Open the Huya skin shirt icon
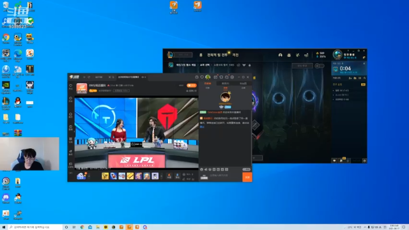This screenshot has width=409, height=230. [x=221, y=77]
